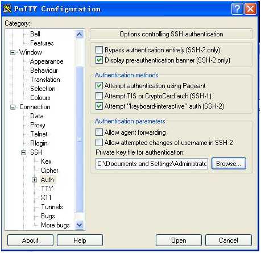Close the PuTTY Configuration dialog

(250, 9)
